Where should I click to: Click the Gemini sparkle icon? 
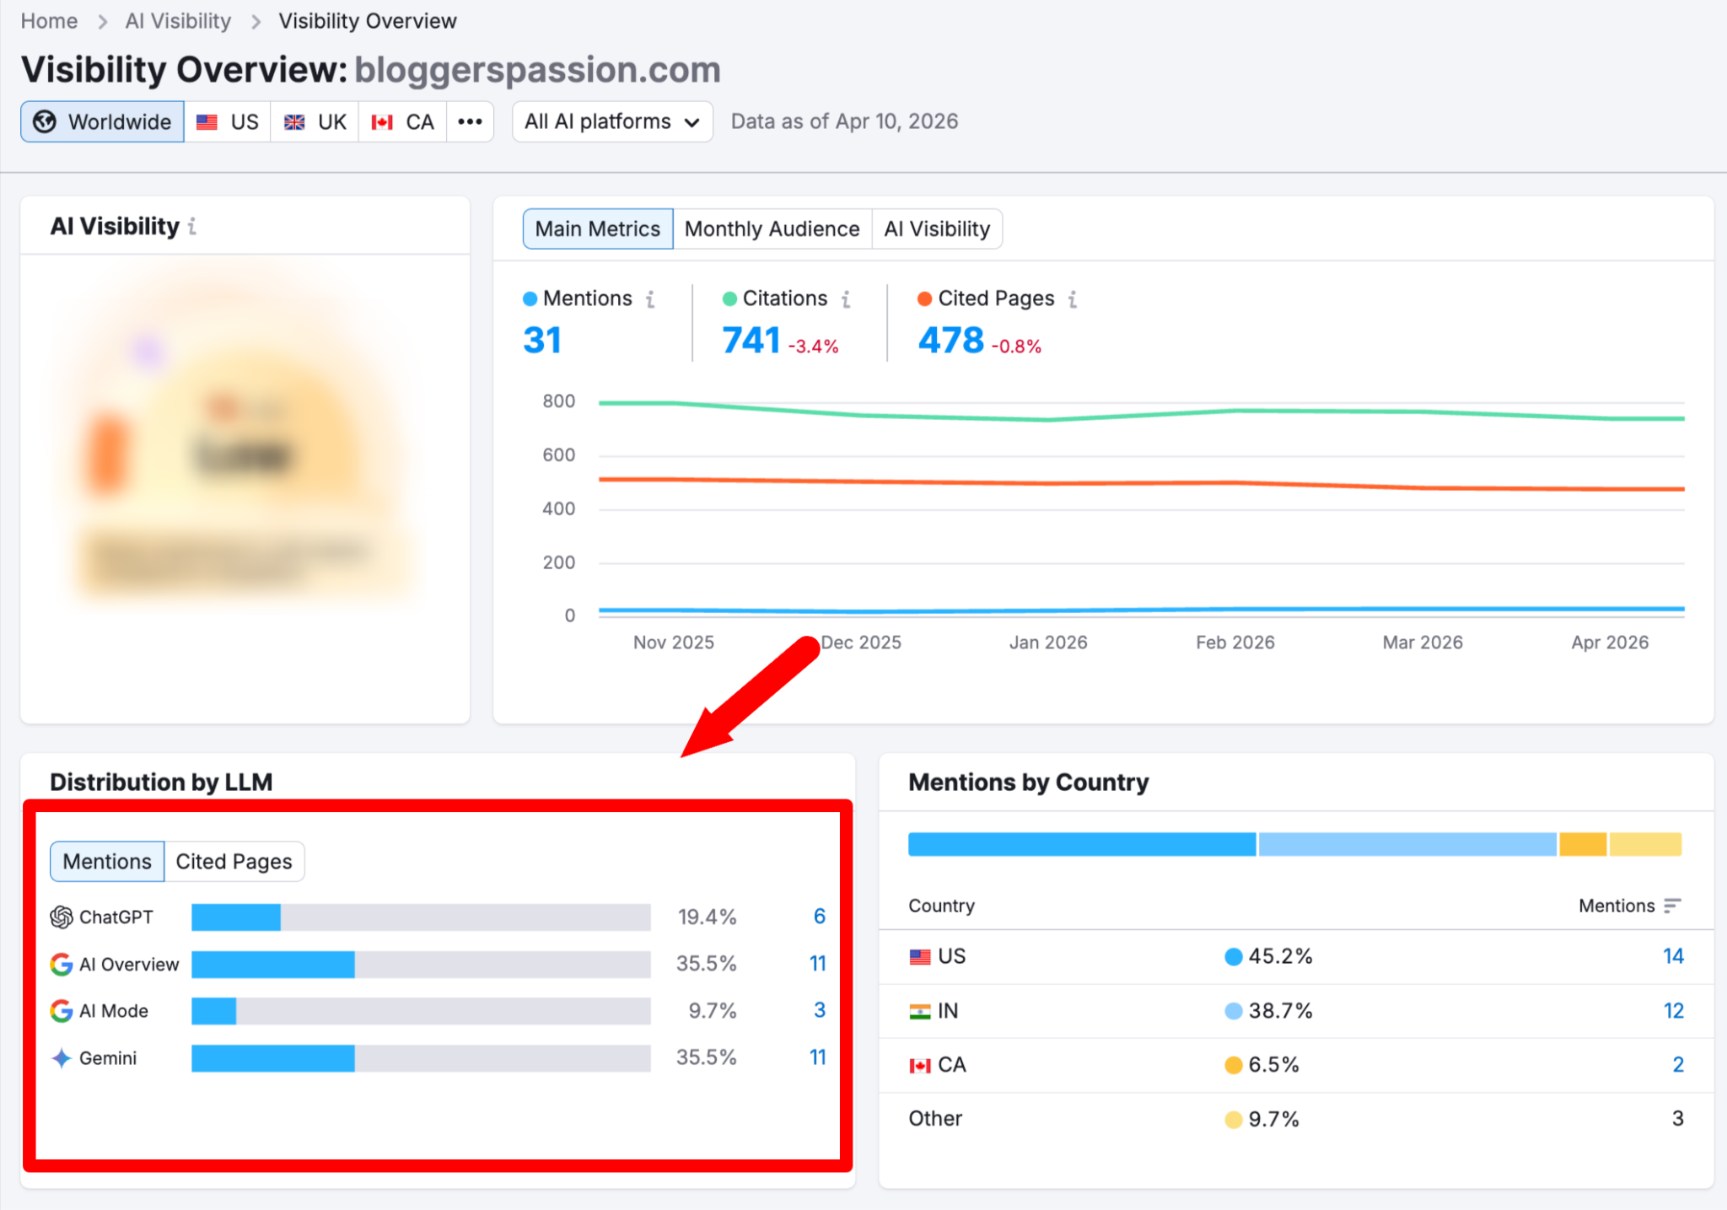(x=62, y=1057)
